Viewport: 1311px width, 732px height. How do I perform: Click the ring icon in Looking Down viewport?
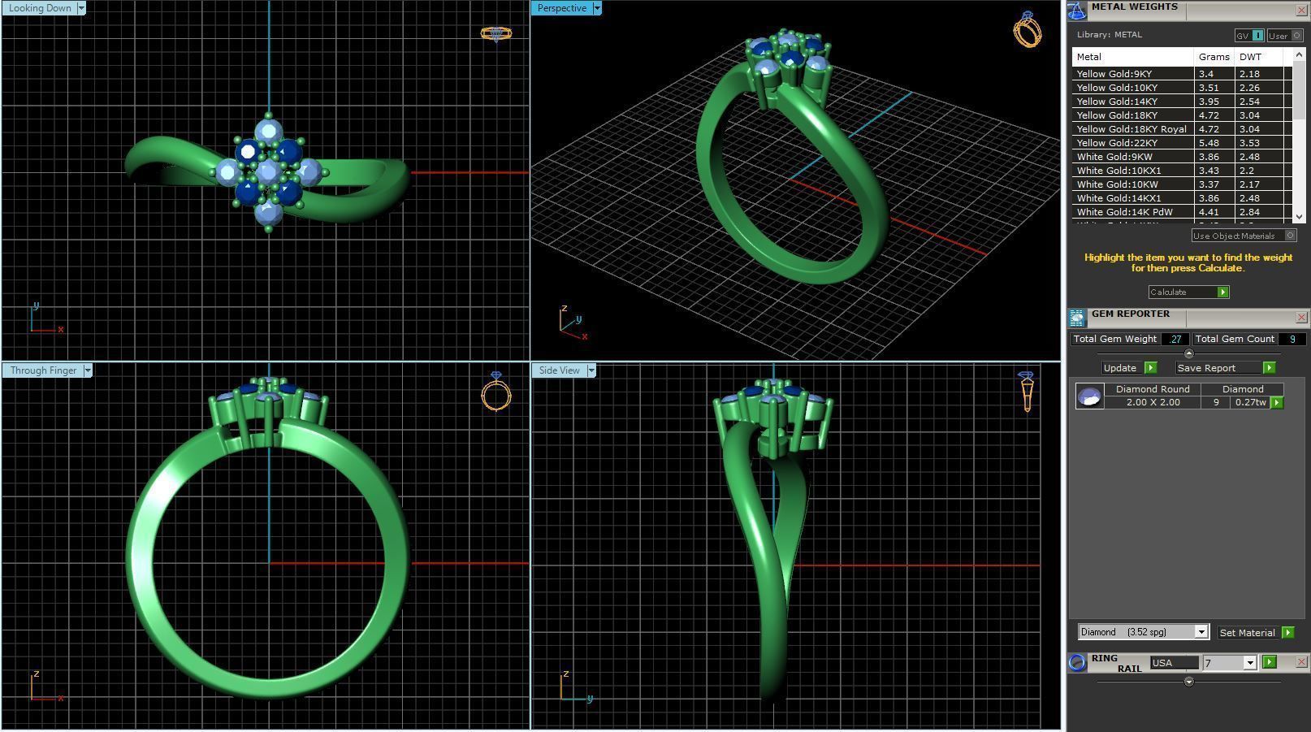[x=495, y=34]
